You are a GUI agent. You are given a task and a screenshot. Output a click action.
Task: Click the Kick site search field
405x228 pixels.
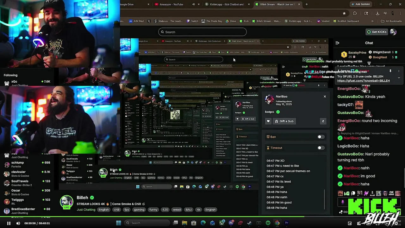coord(202,32)
